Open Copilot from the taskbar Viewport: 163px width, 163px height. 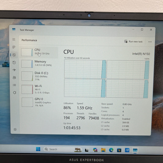(95, 150)
